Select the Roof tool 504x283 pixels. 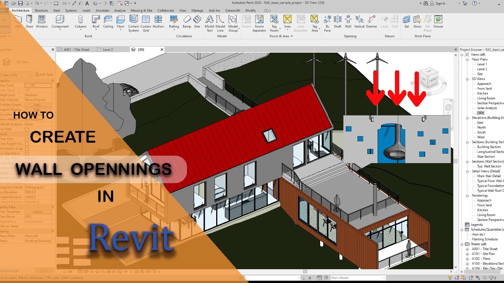[96, 22]
